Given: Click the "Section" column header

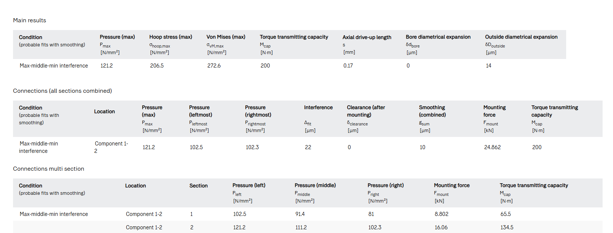Looking at the screenshot, I should coord(198,186).
